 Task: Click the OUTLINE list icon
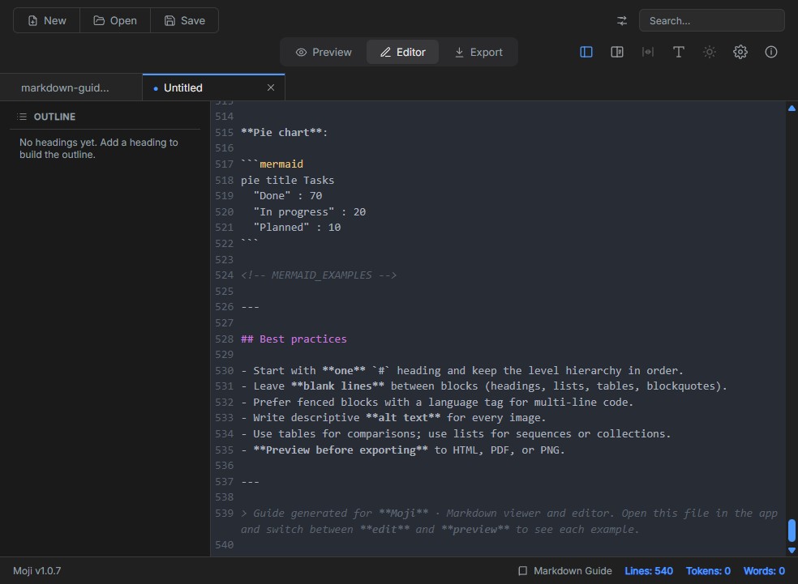tap(22, 117)
